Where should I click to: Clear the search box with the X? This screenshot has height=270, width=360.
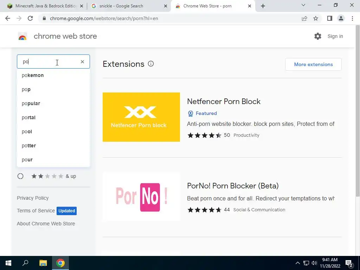[x=82, y=62]
